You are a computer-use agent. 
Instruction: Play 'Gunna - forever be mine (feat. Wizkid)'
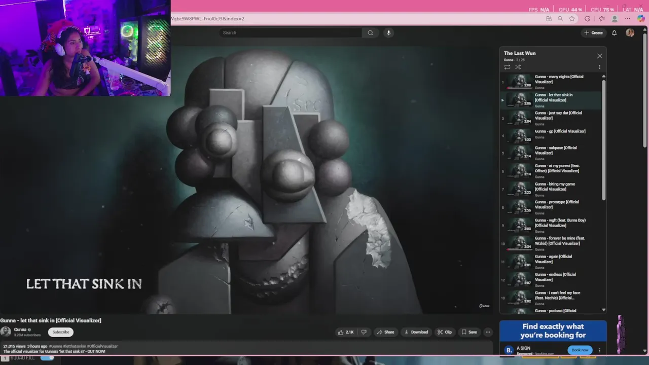pos(552,243)
